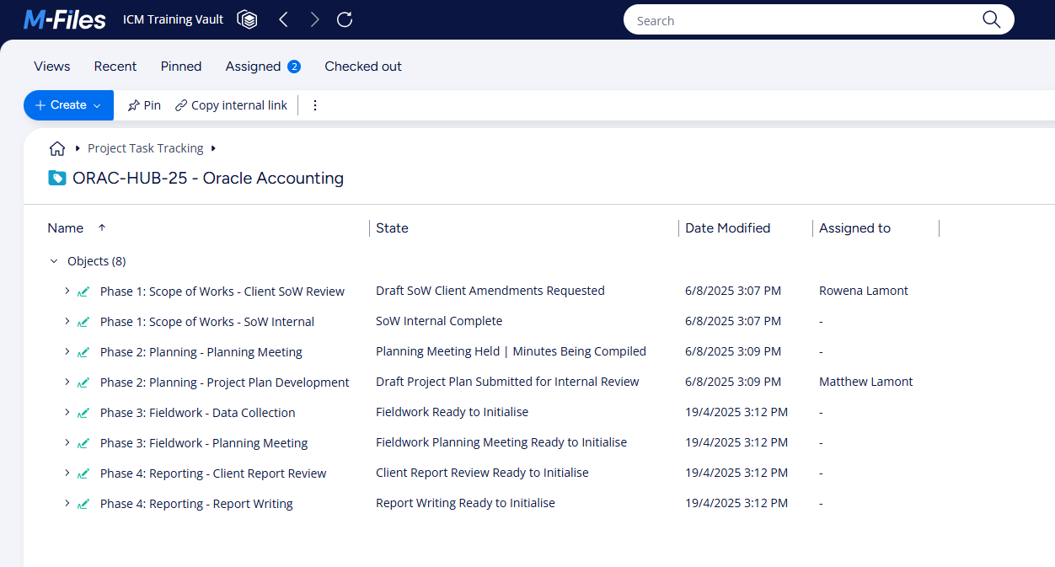
Task: Go to home via the house icon
Action: [57, 148]
